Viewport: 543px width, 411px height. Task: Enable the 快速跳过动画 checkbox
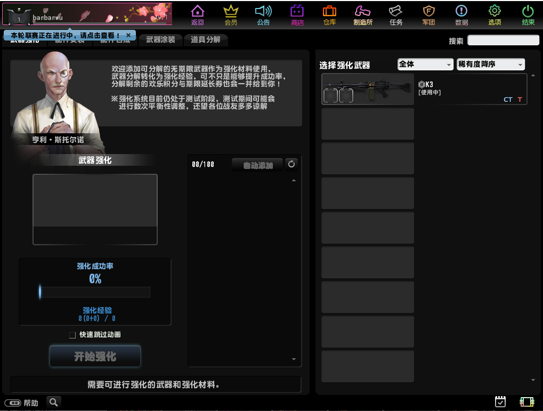click(72, 335)
